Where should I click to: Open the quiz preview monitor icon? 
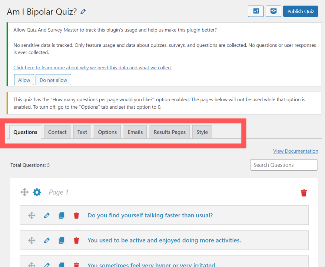click(273, 11)
